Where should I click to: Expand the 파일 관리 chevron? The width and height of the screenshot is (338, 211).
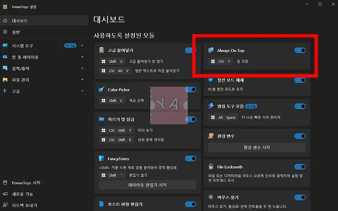(x=82, y=79)
